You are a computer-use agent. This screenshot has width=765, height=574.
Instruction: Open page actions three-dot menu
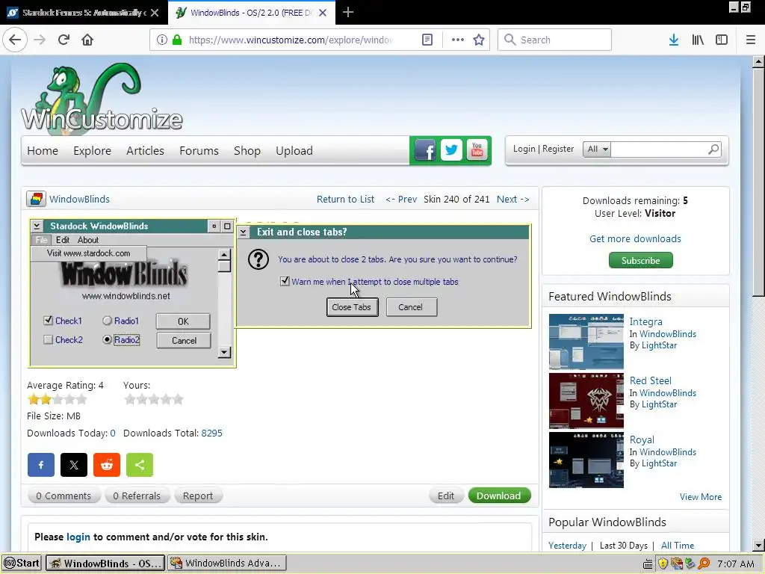(458, 40)
